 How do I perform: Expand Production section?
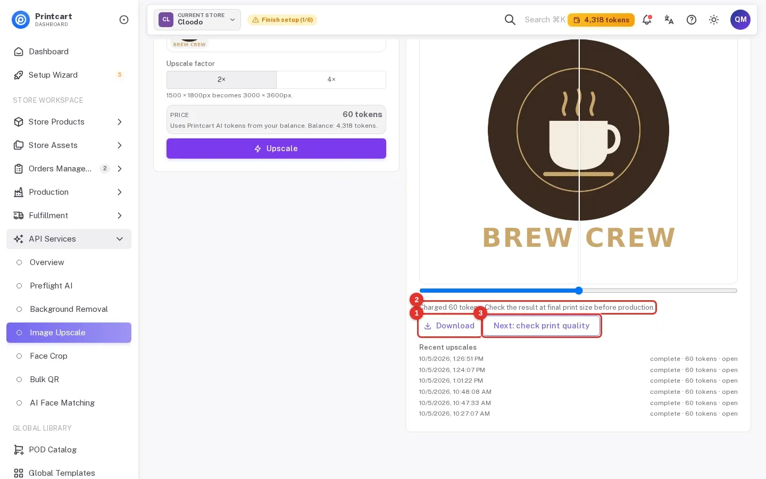[x=69, y=192]
